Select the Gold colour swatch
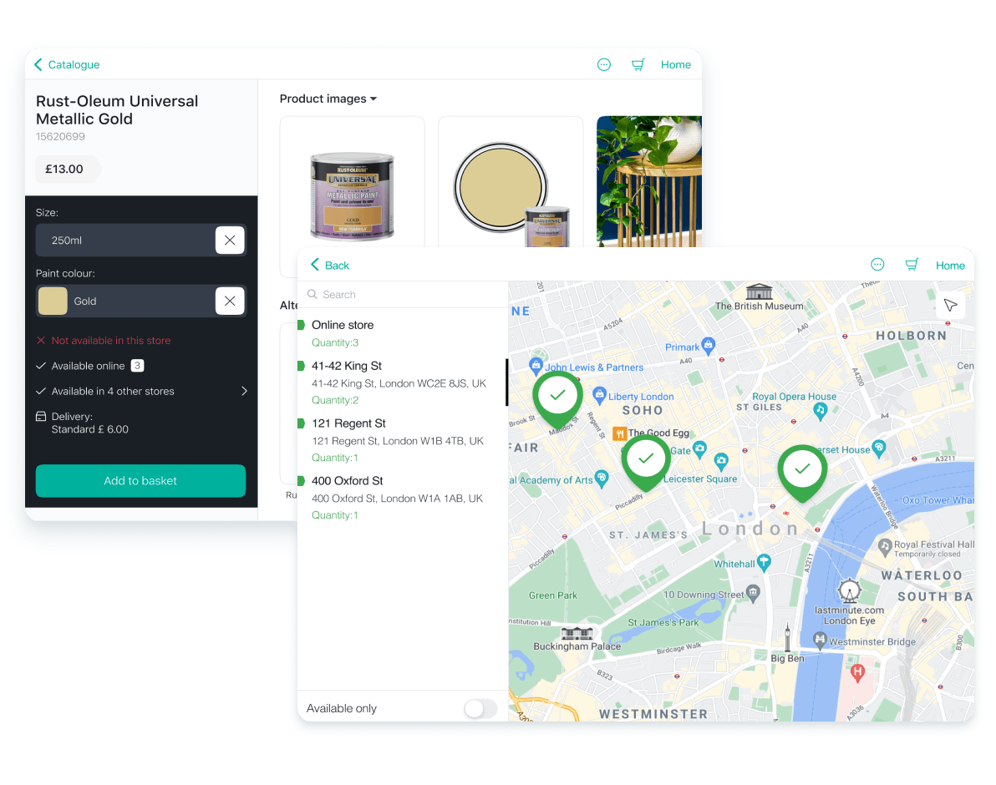 [53, 301]
